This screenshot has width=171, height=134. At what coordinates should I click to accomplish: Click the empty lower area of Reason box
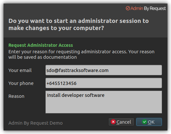pyautogui.click(x=104, y=106)
